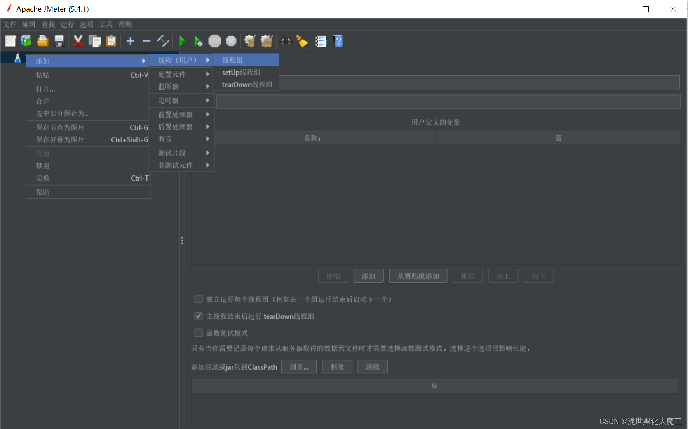Click the Clear All brooms icon
The height and width of the screenshot is (429, 688).
pyautogui.click(x=266, y=41)
